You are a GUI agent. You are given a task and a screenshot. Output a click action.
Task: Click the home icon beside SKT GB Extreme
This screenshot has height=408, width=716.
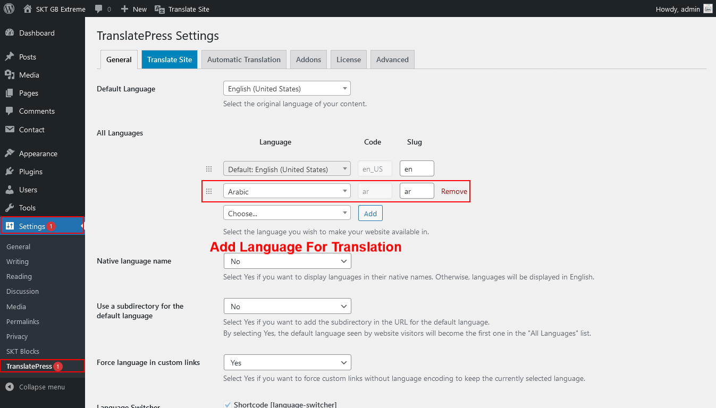tap(28, 9)
